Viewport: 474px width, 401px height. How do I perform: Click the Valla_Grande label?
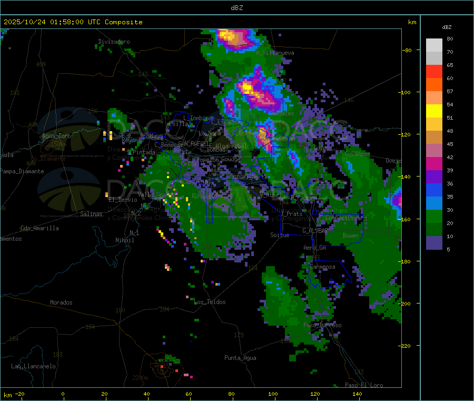(x=155, y=194)
